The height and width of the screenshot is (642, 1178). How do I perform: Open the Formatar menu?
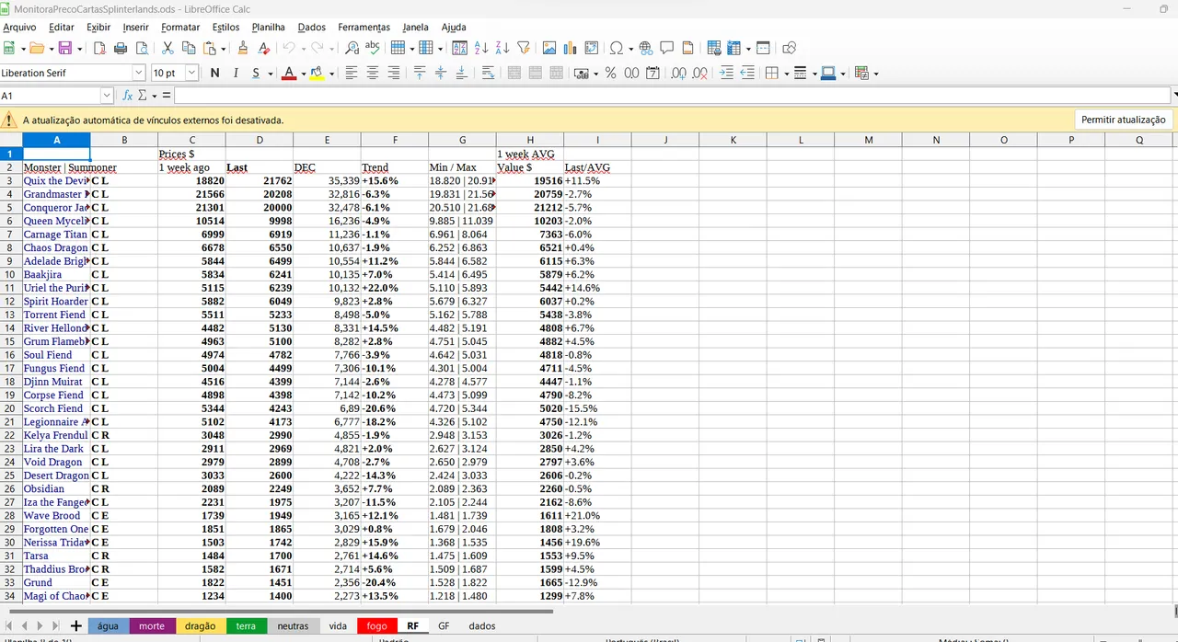click(x=180, y=28)
